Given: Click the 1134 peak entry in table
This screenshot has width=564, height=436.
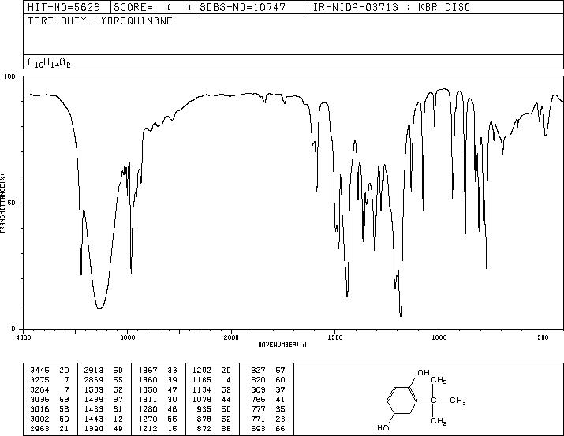Looking at the screenshot, I should tap(211, 389).
